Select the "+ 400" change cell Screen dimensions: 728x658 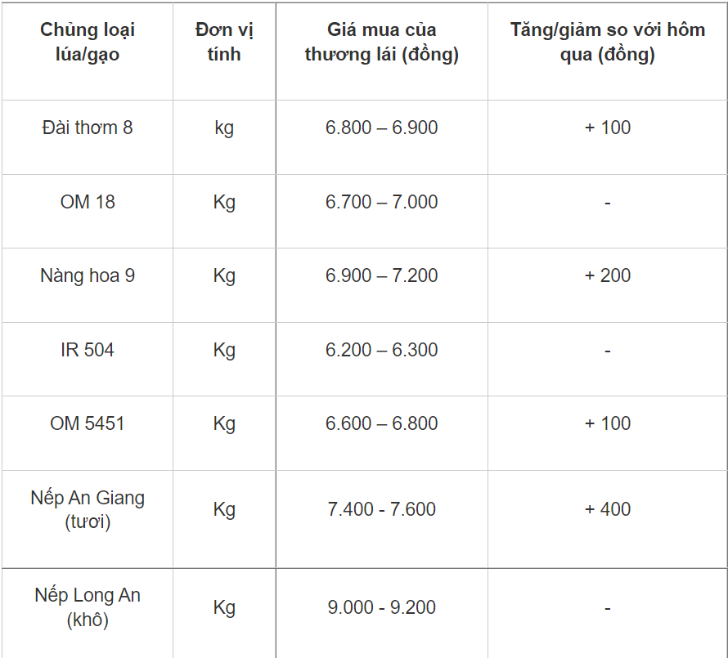pos(607,509)
